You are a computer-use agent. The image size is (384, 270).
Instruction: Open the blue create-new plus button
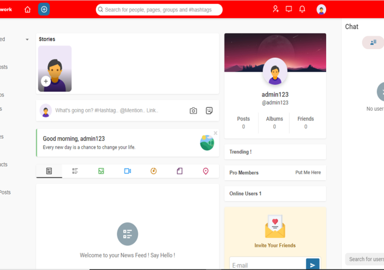[44, 9]
